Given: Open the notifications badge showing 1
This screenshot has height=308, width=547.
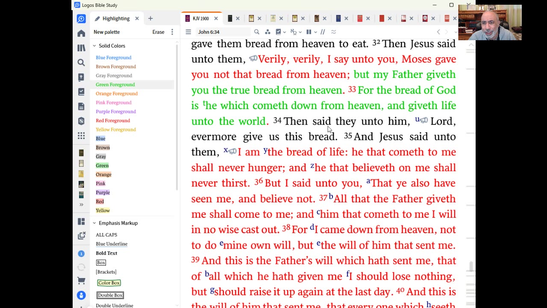Looking at the screenshot, I should [x=81, y=254].
